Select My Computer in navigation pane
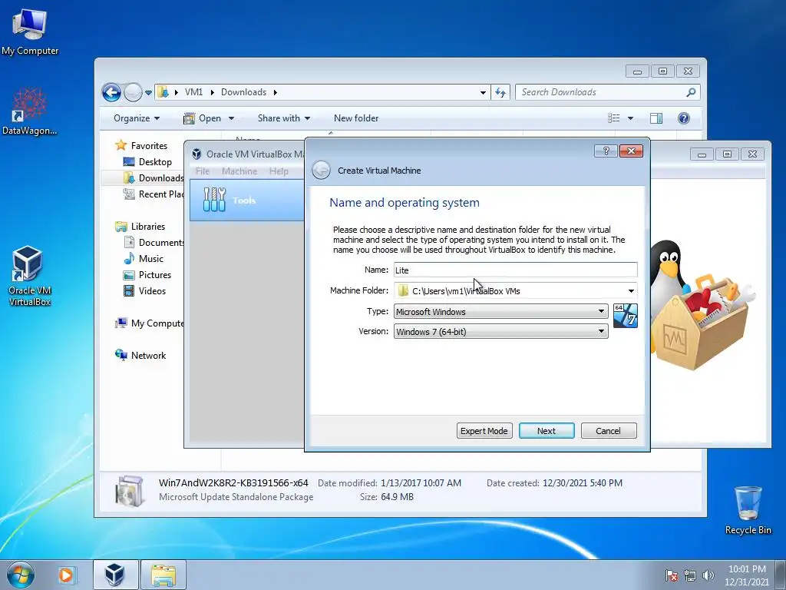Screen dimensions: 786x590 pyautogui.click(x=150, y=323)
